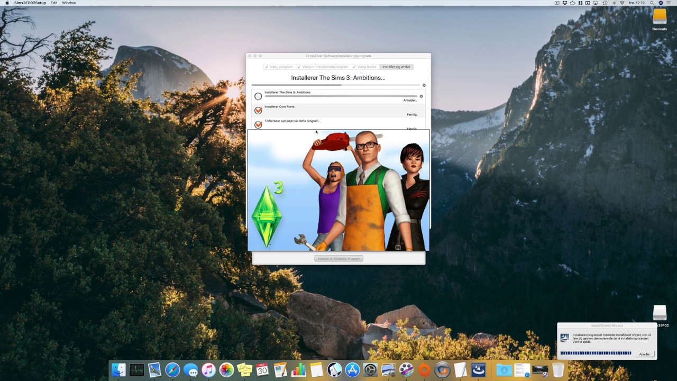Image resolution: width=677 pixels, height=381 pixels.
Task: Open Messages from the Dock
Action: 190,370
